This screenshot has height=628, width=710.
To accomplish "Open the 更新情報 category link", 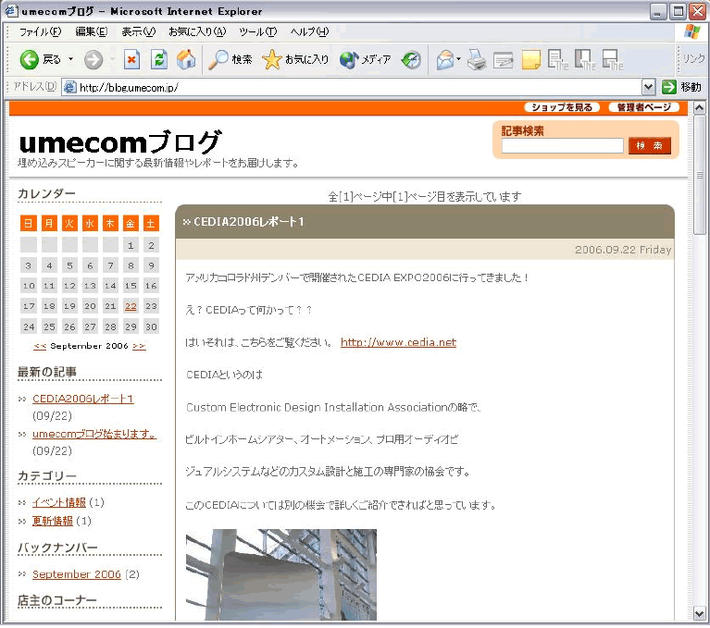I will pyautogui.click(x=53, y=522).
